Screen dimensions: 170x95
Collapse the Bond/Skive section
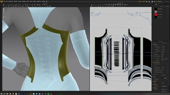pos(153,82)
